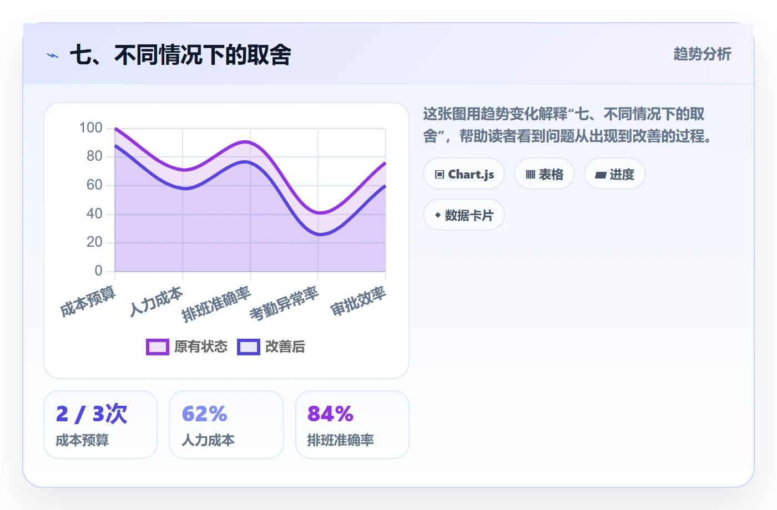777x510 pixels.
Task: Open the 排班准确率 stat card showing 84%
Action: pyautogui.click(x=352, y=425)
